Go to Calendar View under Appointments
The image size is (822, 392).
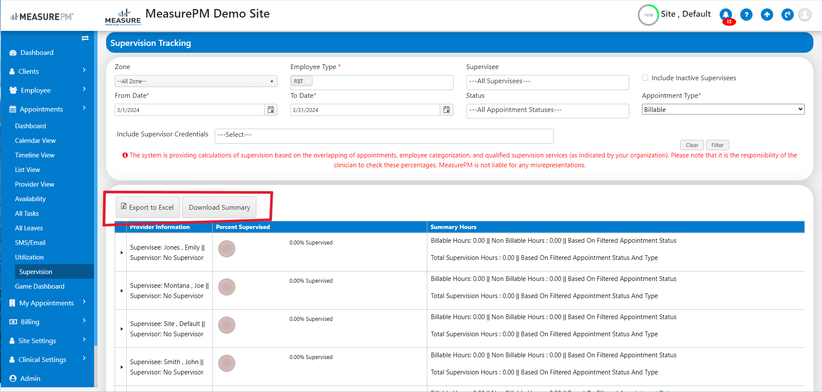tap(35, 141)
